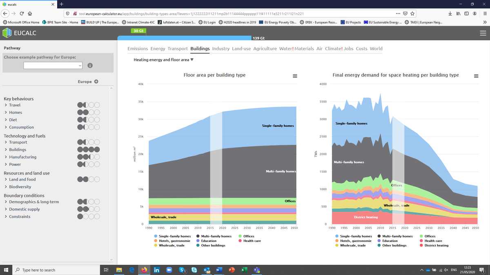Viewport: 490px width, 275px height.
Task: Open Outlook from the taskbar
Action: (207, 270)
